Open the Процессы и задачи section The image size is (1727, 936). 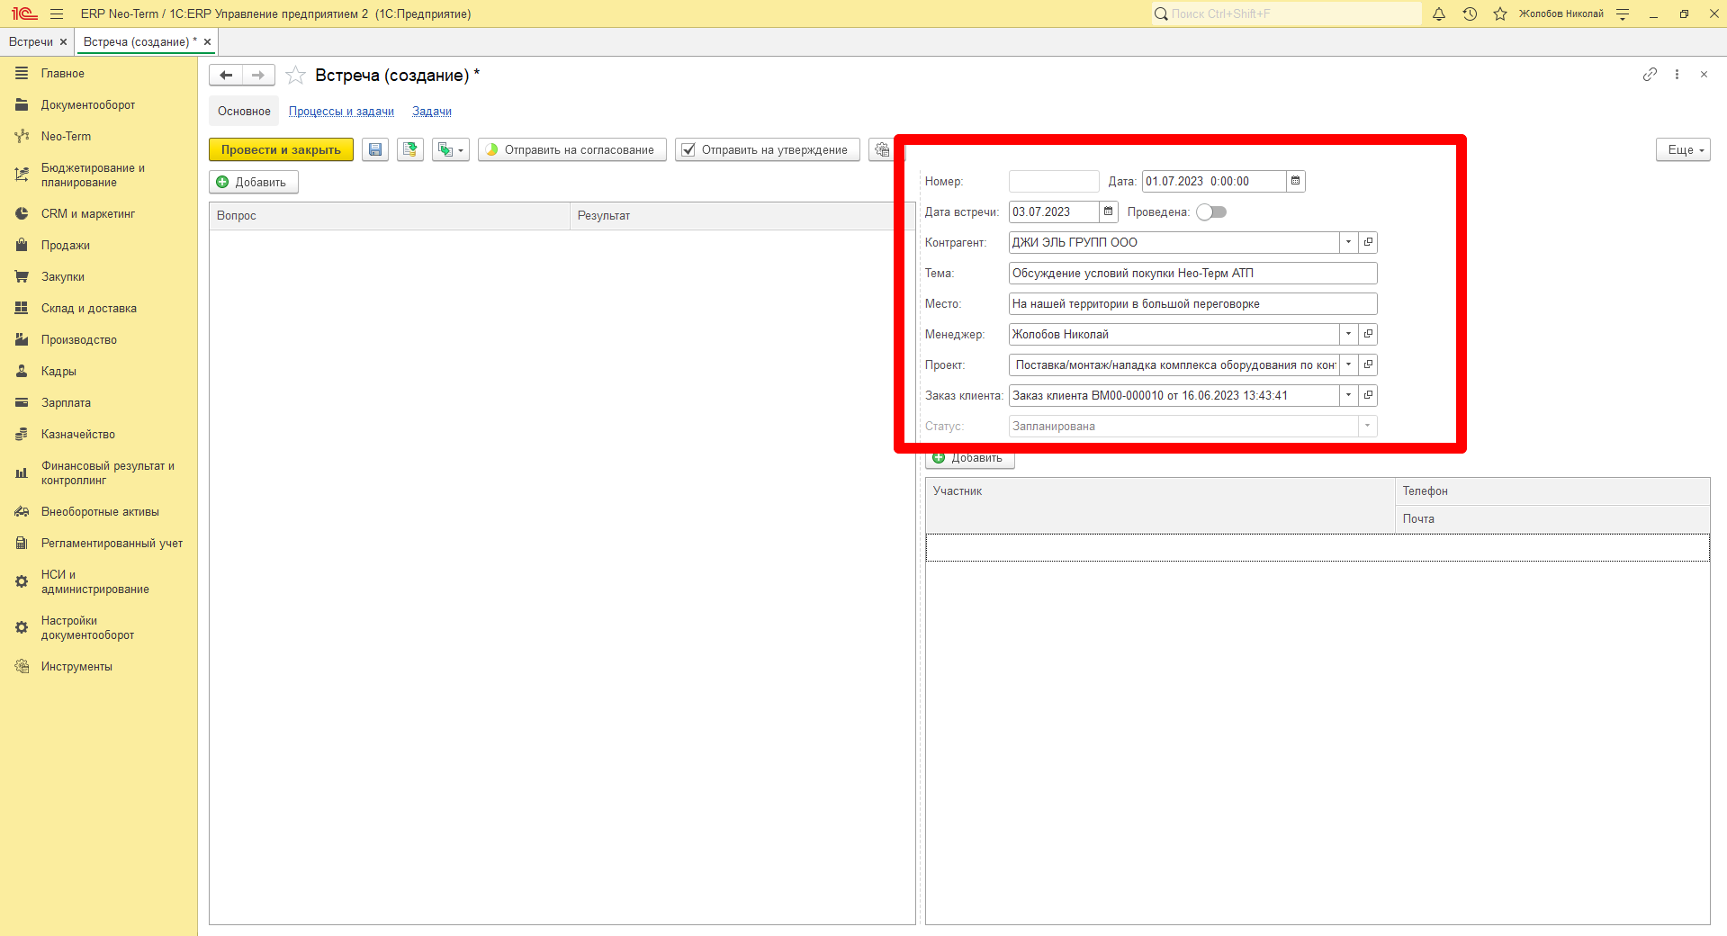tap(341, 112)
